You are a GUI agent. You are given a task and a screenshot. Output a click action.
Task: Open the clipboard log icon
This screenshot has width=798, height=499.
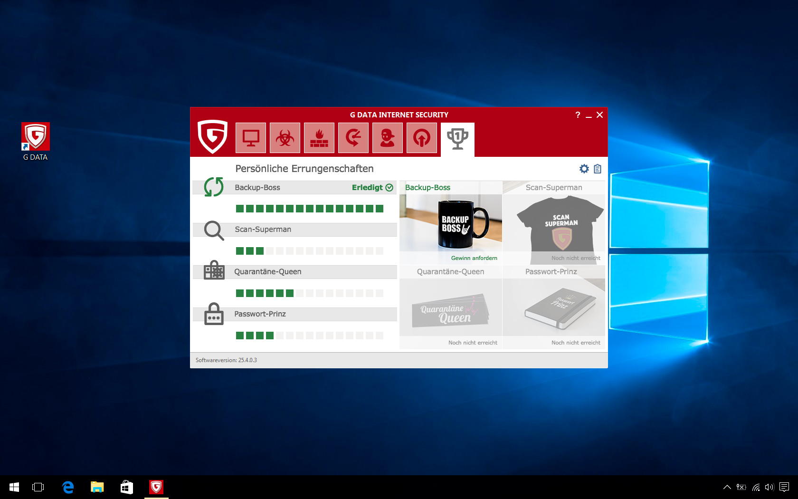point(598,169)
